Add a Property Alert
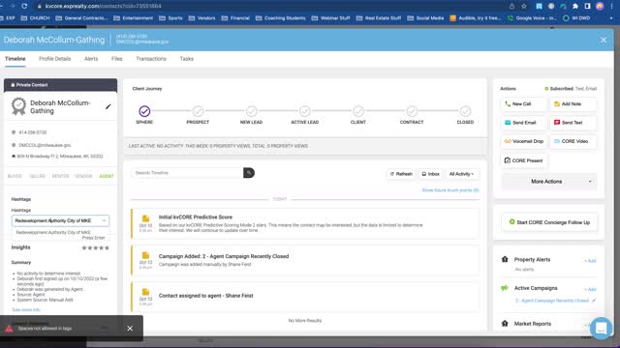This screenshot has height=348, width=620. point(590,261)
